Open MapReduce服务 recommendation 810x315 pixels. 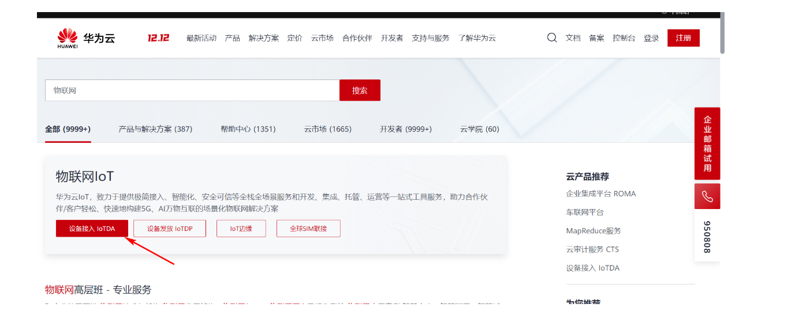[x=593, y=231]
